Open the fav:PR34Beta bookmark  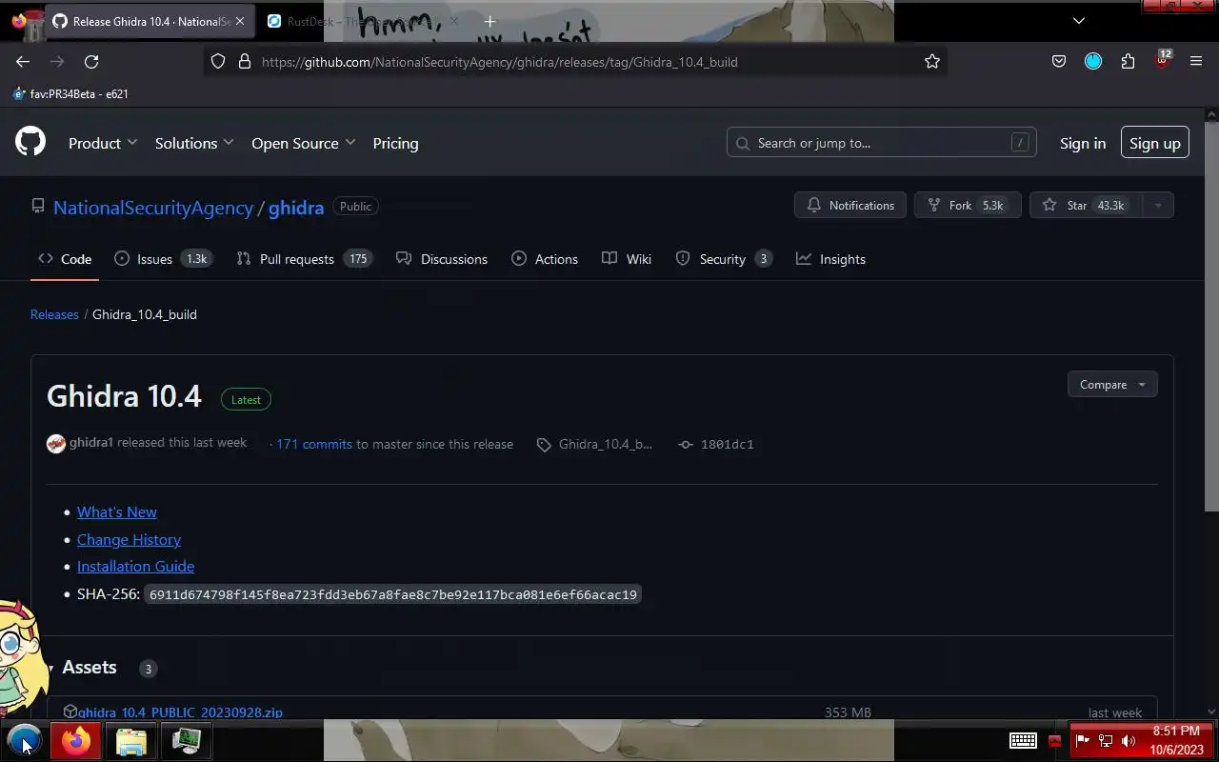(x=70, y=94)
